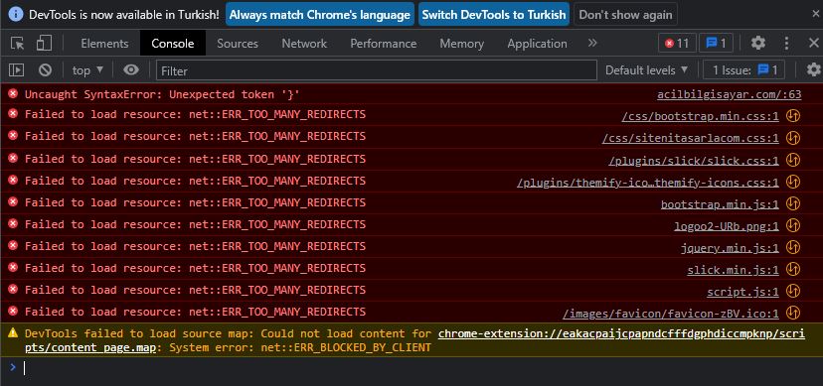This screenshot has height=386, width=823.
Task: Open the Default levels dropdown
Action: [646, 70]
